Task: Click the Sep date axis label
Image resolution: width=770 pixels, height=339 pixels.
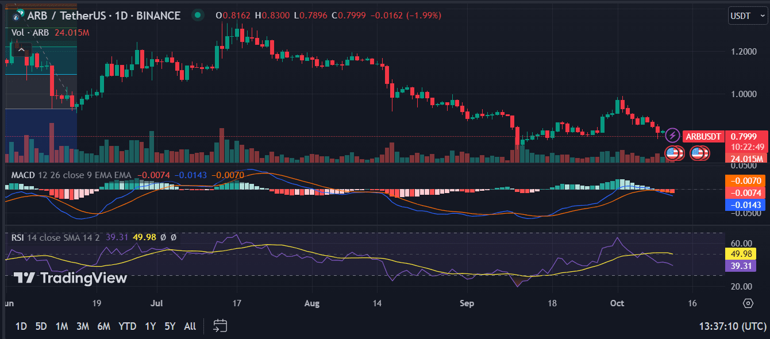Action: pyautogui.click(x=467, y=303)
